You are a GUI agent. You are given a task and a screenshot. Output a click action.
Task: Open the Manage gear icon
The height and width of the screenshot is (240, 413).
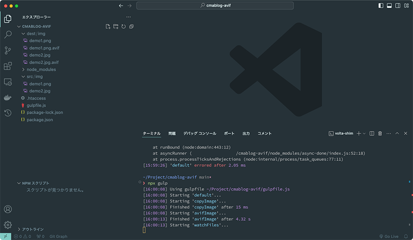click(x=8, y=225)
